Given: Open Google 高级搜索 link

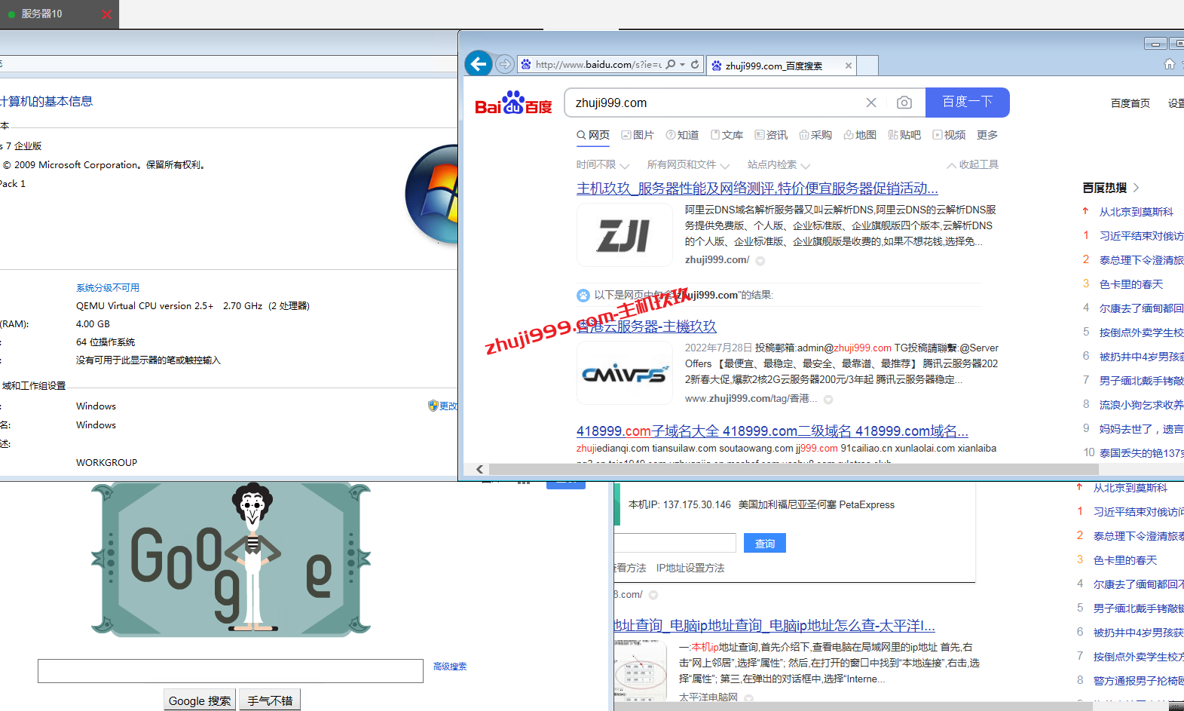Looking at the screenshot, I should point(450,667).
